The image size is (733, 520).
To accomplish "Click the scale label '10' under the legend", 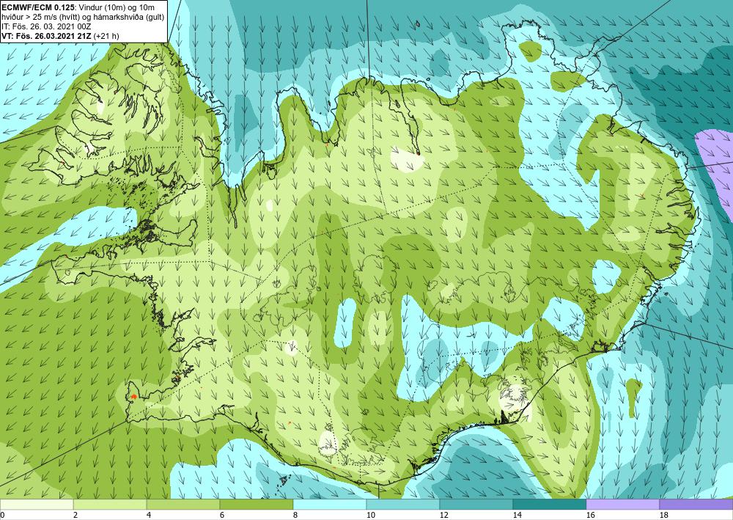I will pos(370,516).
